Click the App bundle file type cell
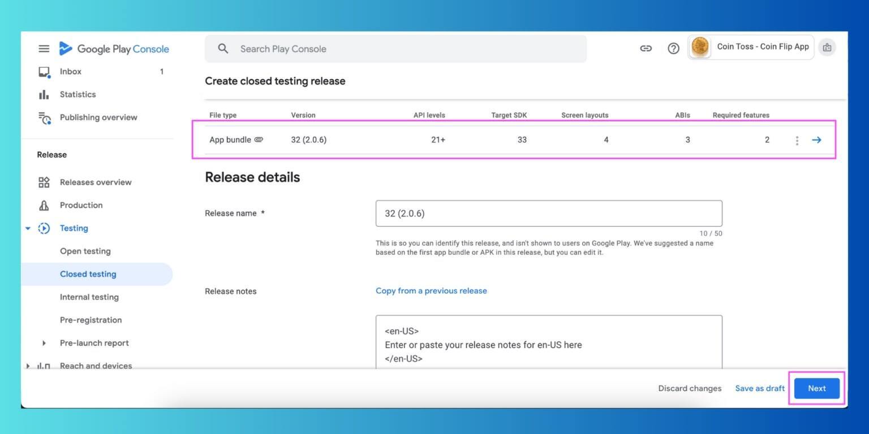 [230, 140]
